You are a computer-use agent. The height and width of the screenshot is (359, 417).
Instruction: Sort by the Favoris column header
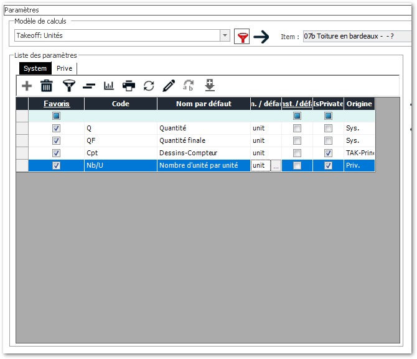[57, 104]
